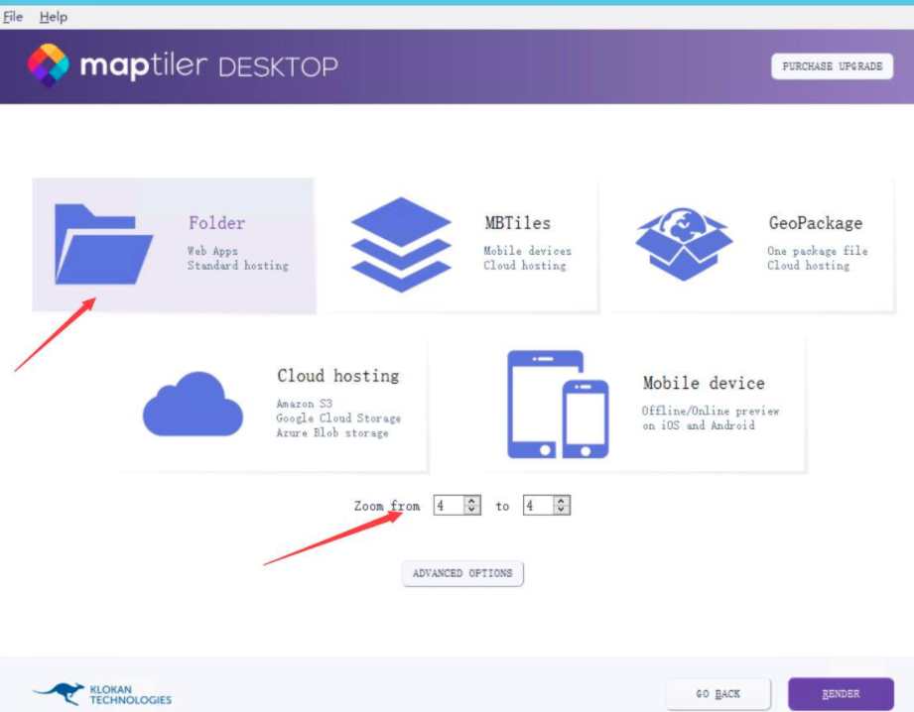Click the Go Back button
Image resolution: width=914 pixels, height=712 pixels.
pos(718,694)
